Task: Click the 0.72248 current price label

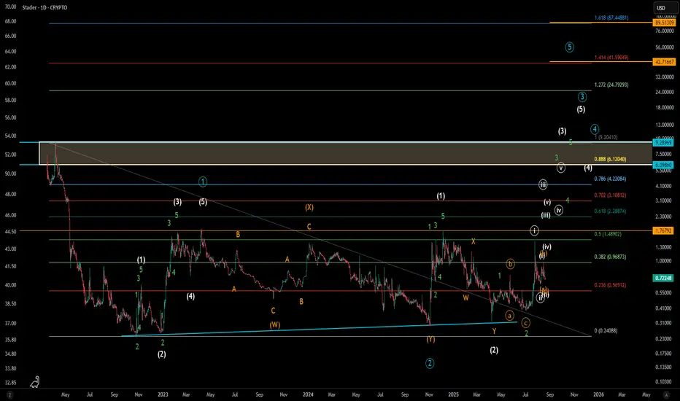Action: coord(663,278)
